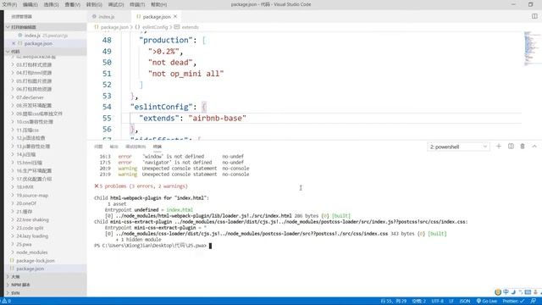
Task: Start Go Live server from the status bar
Action: 487,302
